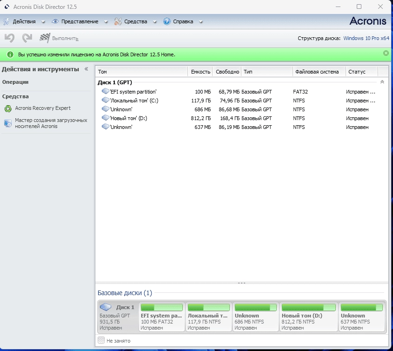The image size is (393, 351).
Task: Click Новый том (D:) usage bar in map
Action: point(308,307)
